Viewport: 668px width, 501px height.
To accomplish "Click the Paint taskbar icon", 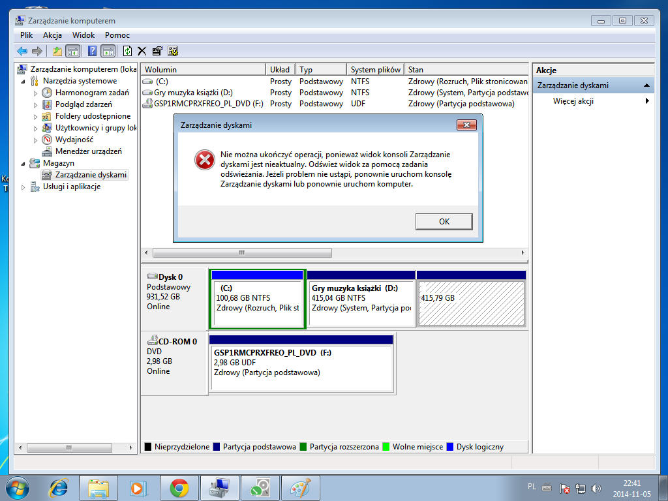I will (x=300, y=488).
